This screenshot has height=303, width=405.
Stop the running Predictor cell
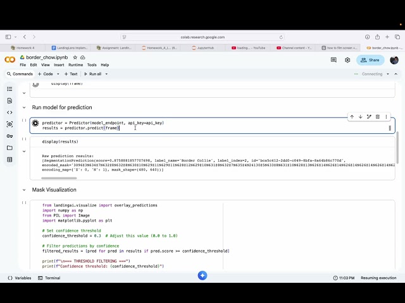coord(35,123)
